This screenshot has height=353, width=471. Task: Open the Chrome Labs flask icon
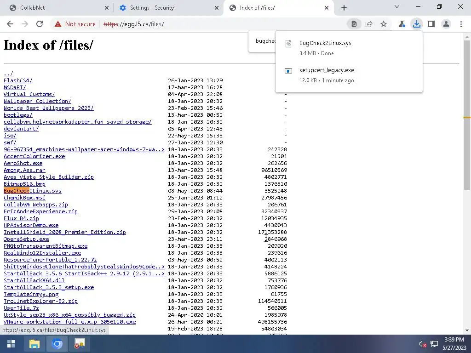pos(402,24)
